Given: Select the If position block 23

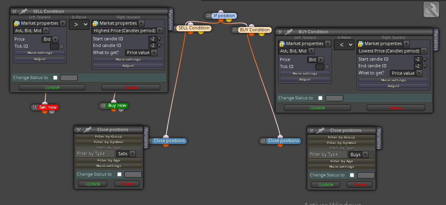Looking at the screenshot, I should coord(224,16).
